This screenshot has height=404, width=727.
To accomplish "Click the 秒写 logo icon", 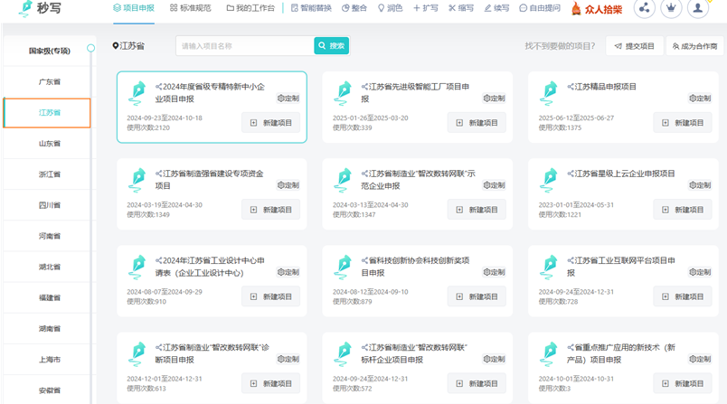I will pyautogui.click(x=25, y=8).
